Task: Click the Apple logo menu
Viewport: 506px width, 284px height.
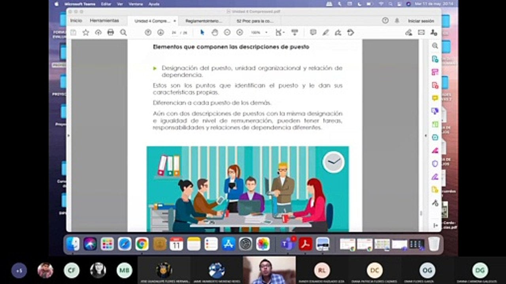Action: [57, 4]
